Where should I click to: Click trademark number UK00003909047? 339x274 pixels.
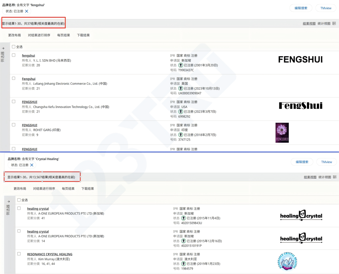pyautogui.click(x=190, y=93)
